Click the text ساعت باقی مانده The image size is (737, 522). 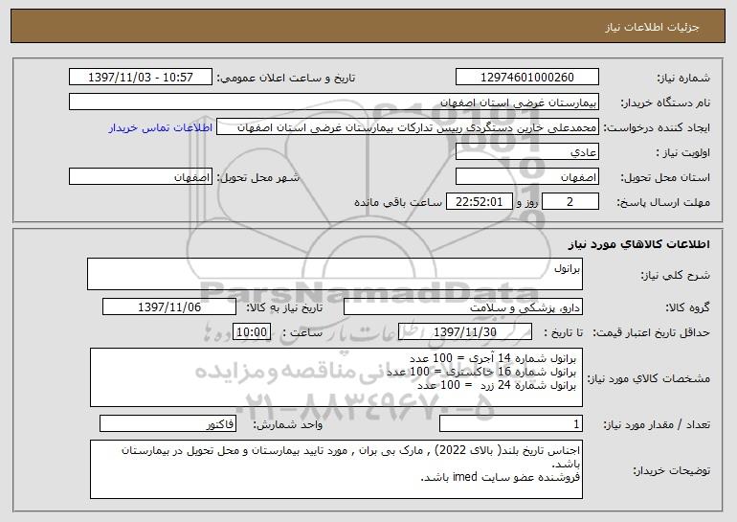tap(397, 202)
